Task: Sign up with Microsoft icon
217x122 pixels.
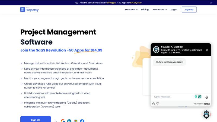Action: click(x=76, y=121)
